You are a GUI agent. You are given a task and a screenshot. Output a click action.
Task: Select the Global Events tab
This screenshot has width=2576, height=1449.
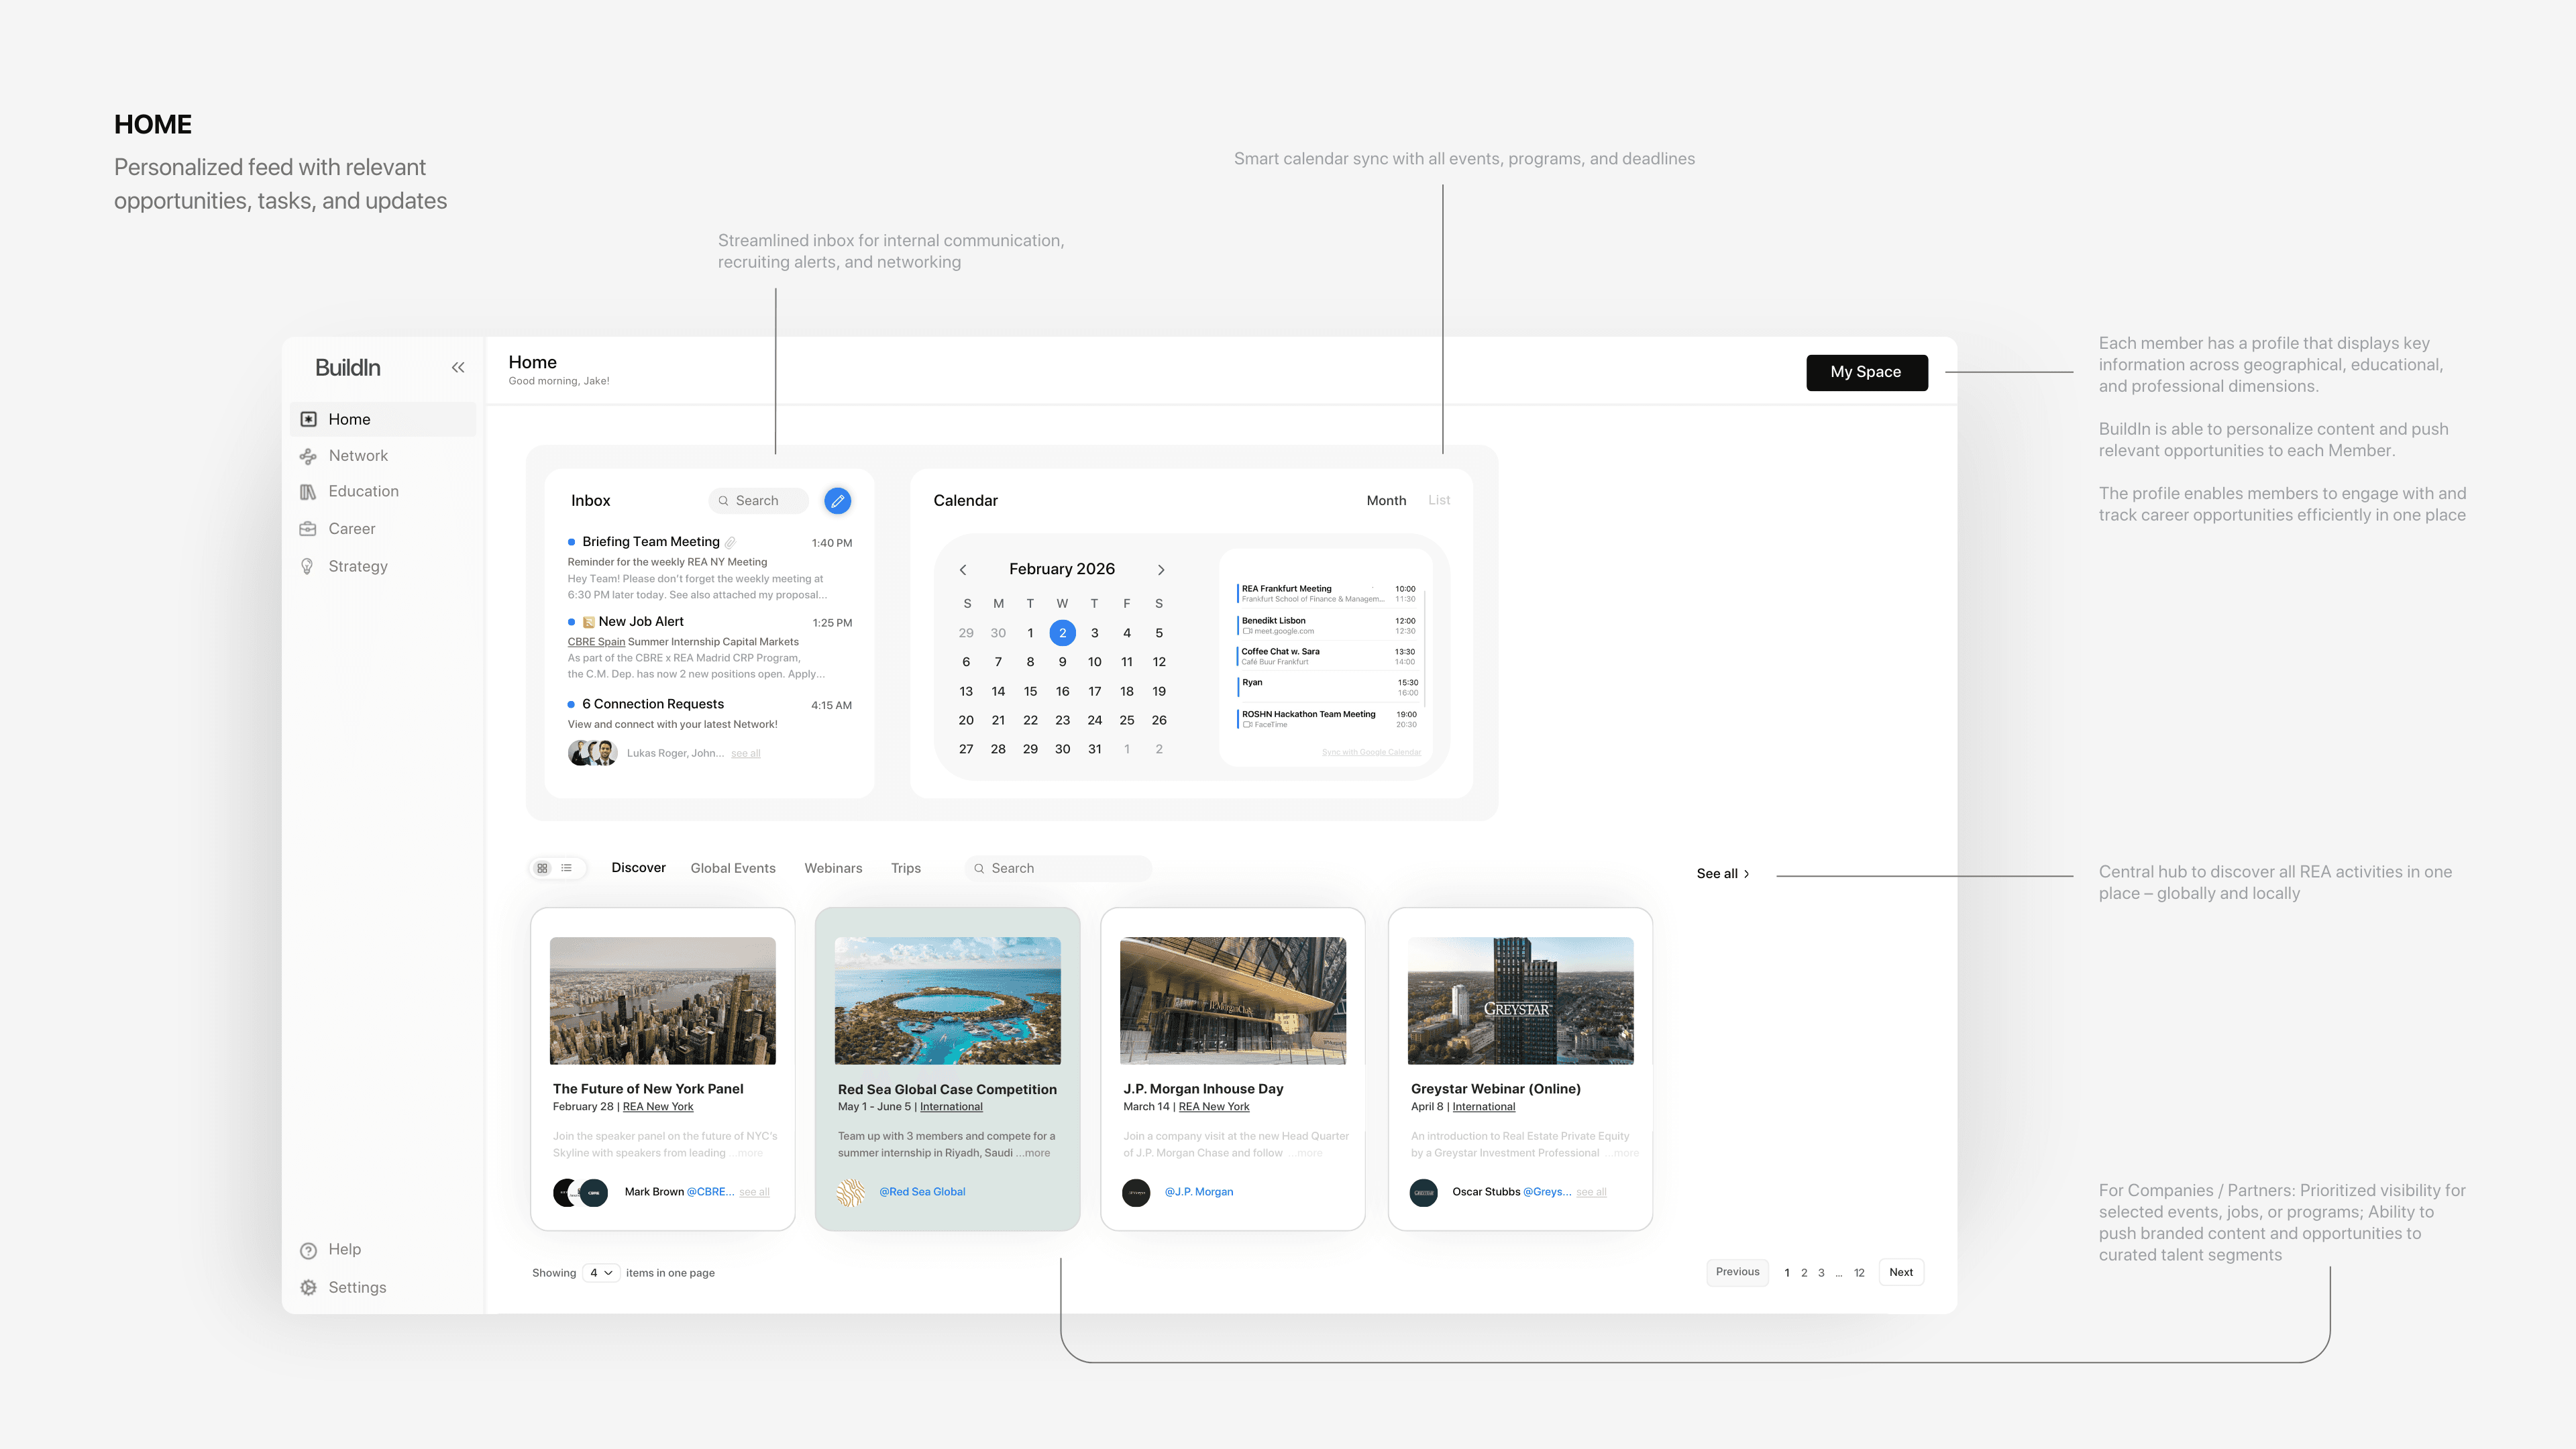tap(732, 868)
